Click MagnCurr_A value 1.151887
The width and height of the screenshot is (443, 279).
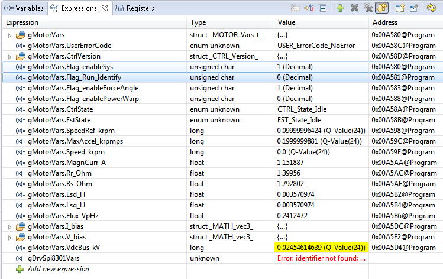[290, 163]
